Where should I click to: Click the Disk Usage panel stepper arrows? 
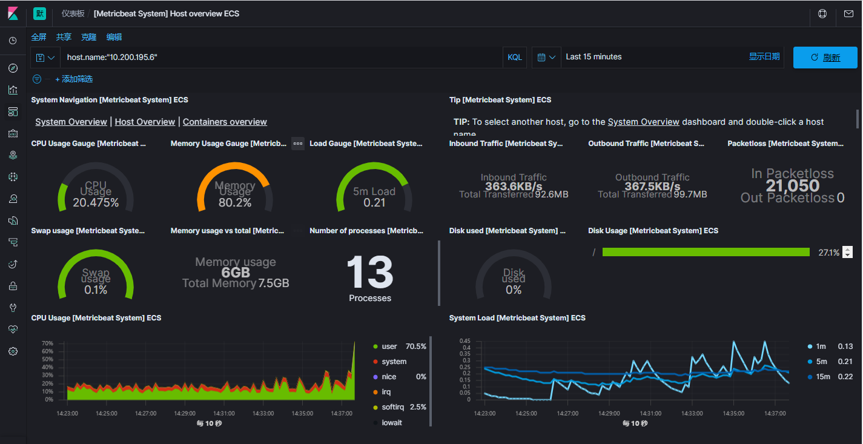(x=847, y=253)
